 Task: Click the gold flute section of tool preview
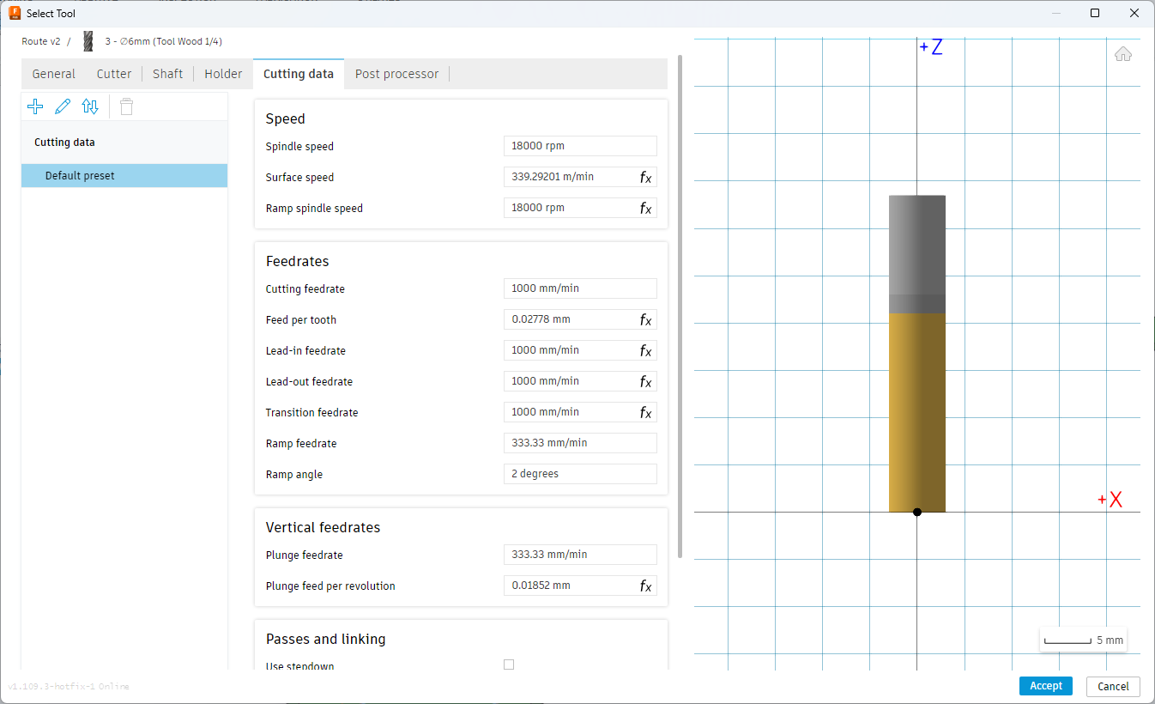coord(917,413)
